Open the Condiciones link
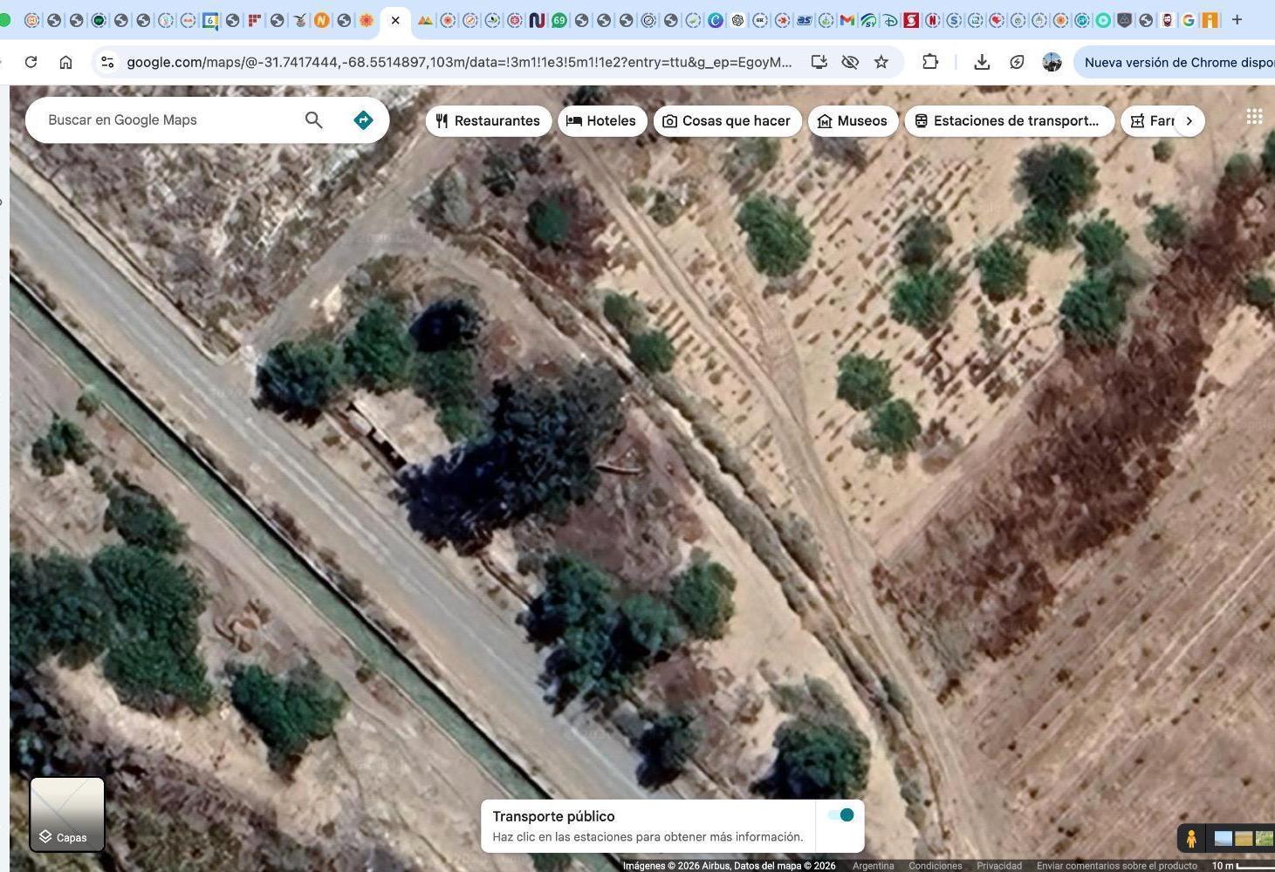The image size is (1275, 872). pyautogui.click(x=936, y=866)
